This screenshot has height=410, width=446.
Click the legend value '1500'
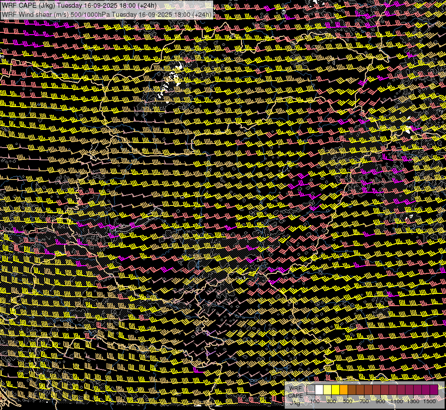pos(430,401)
